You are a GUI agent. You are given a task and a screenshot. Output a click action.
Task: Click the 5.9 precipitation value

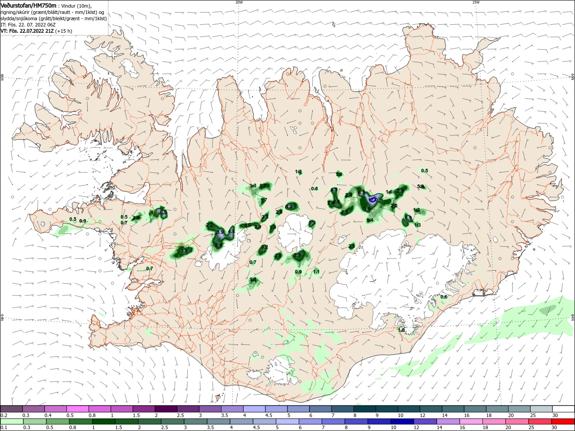(x=220, y=232)
